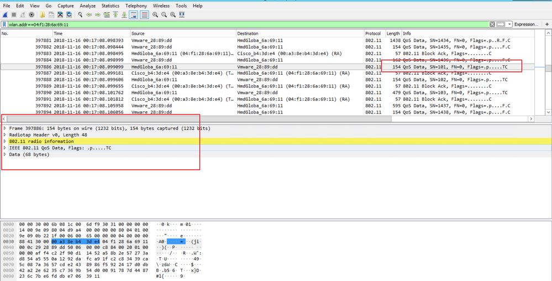Click the Find a packet magnifier icon
The image size is (552, 281).
[80, 15]
